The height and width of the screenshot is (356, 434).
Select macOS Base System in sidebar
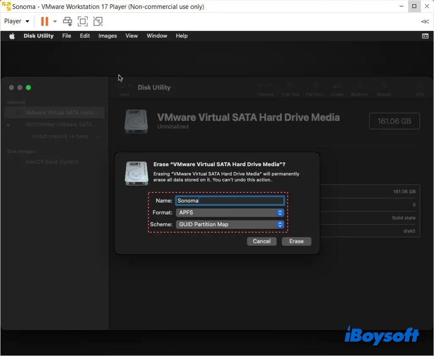coord(52,162)
